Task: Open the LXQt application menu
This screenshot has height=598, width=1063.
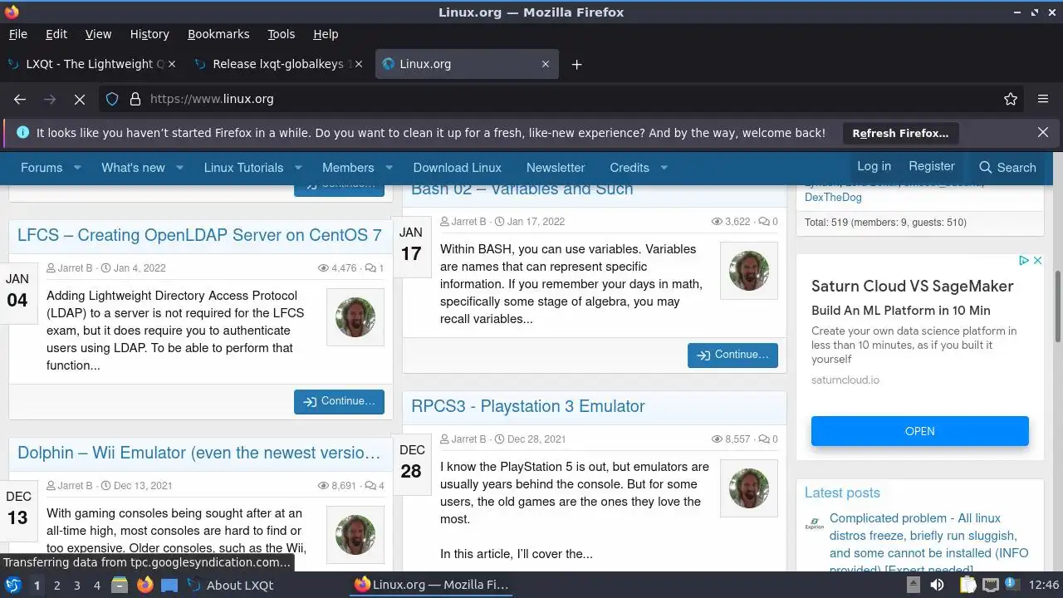Action: [x=12, y=585]
